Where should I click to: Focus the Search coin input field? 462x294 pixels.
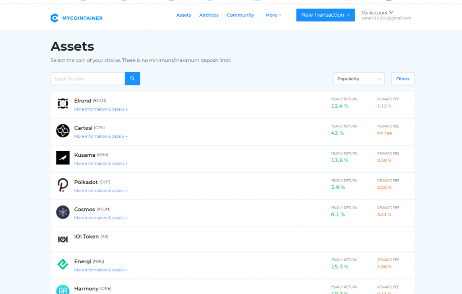[x=88, y=79]
